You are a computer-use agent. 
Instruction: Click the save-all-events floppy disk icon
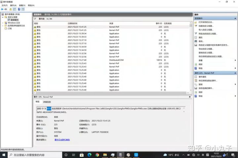(196, 45)
